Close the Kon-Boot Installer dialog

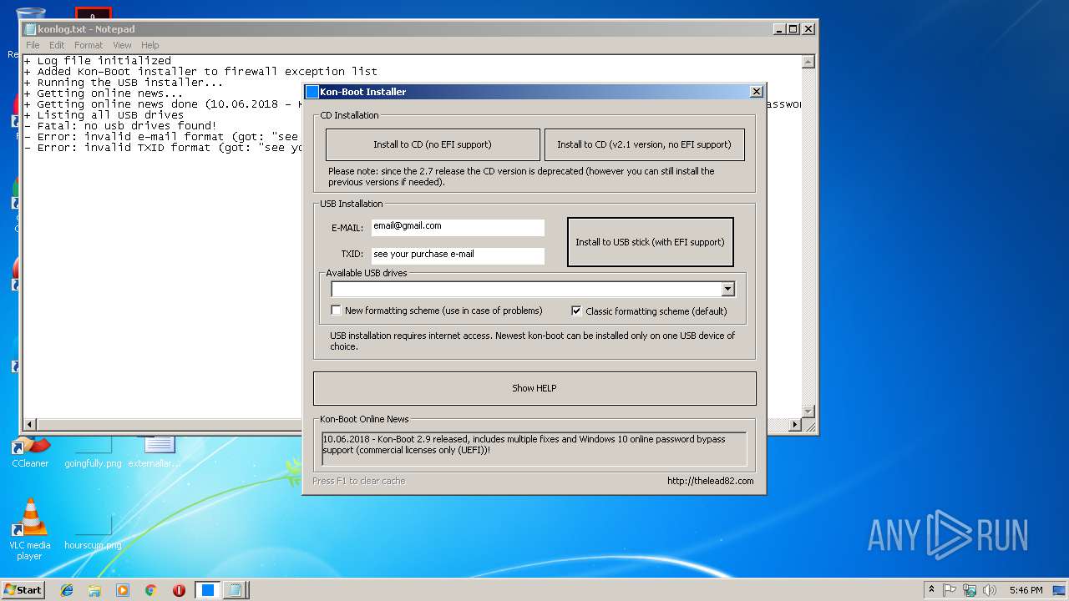point(757,92)
